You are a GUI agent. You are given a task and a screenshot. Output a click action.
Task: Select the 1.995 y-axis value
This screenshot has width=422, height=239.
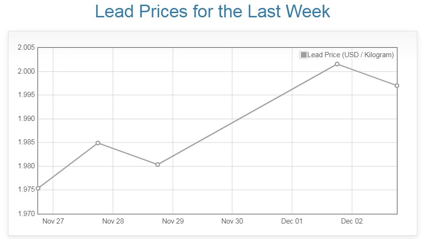[x=26, y=95]
